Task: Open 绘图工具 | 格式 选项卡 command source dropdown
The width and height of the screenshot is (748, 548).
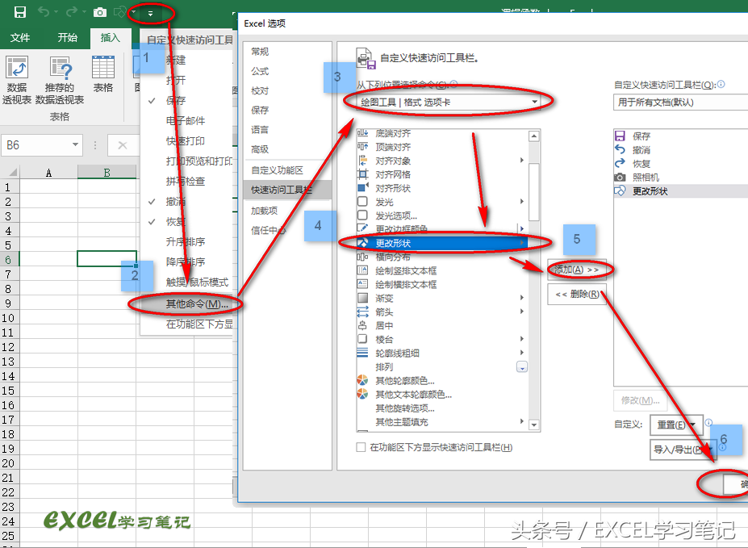Action: [450, 102]
